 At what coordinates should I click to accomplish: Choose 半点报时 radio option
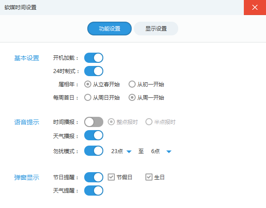point(149,122)
